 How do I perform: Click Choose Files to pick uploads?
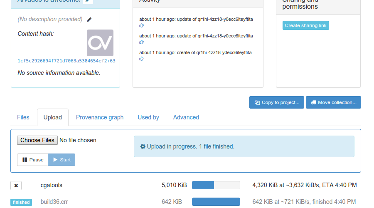pyautogui.click(x=37, y=140)
